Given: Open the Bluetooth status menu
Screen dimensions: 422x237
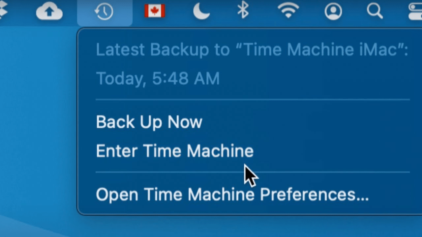Looking at the screenshot, I should 243,11.
